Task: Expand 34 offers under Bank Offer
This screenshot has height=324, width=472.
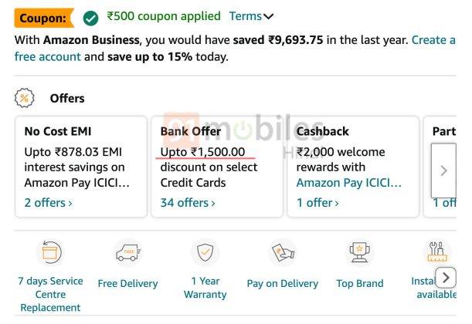Action: pyautogui.click(x=188, y=203)
